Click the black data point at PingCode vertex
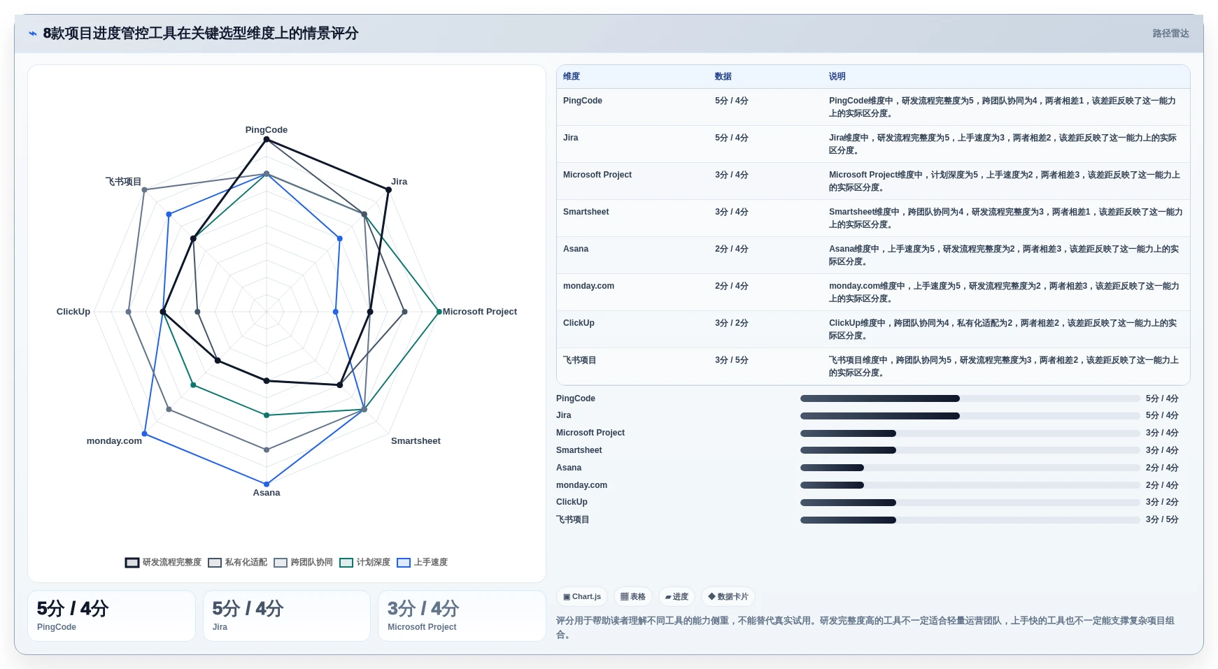 267,140
